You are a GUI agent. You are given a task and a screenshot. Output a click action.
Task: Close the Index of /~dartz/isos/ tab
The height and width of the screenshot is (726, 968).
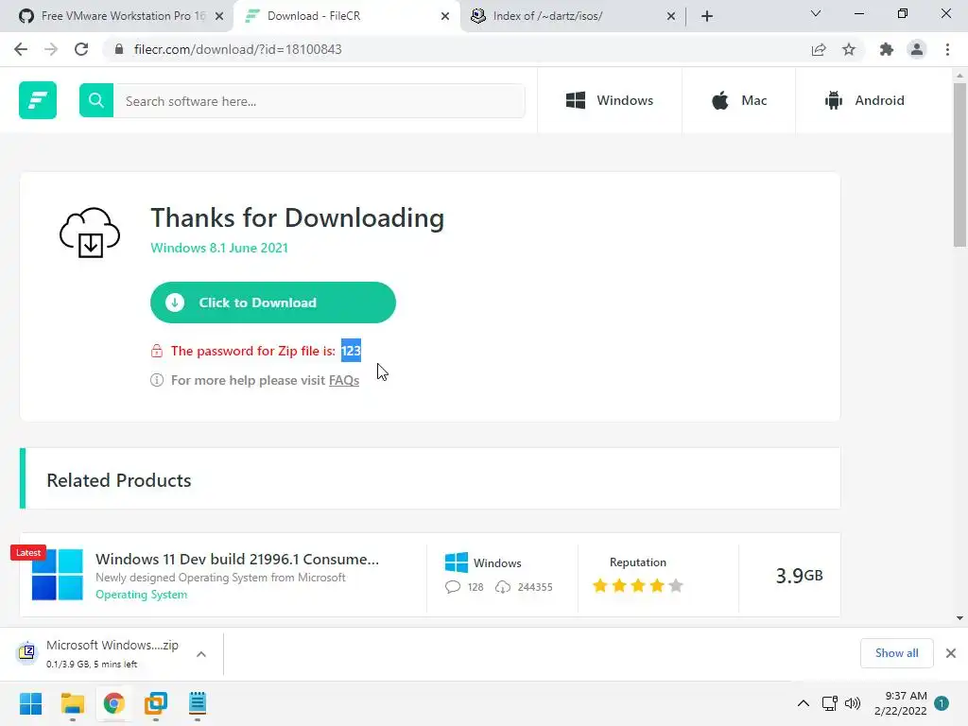point(671,16)
